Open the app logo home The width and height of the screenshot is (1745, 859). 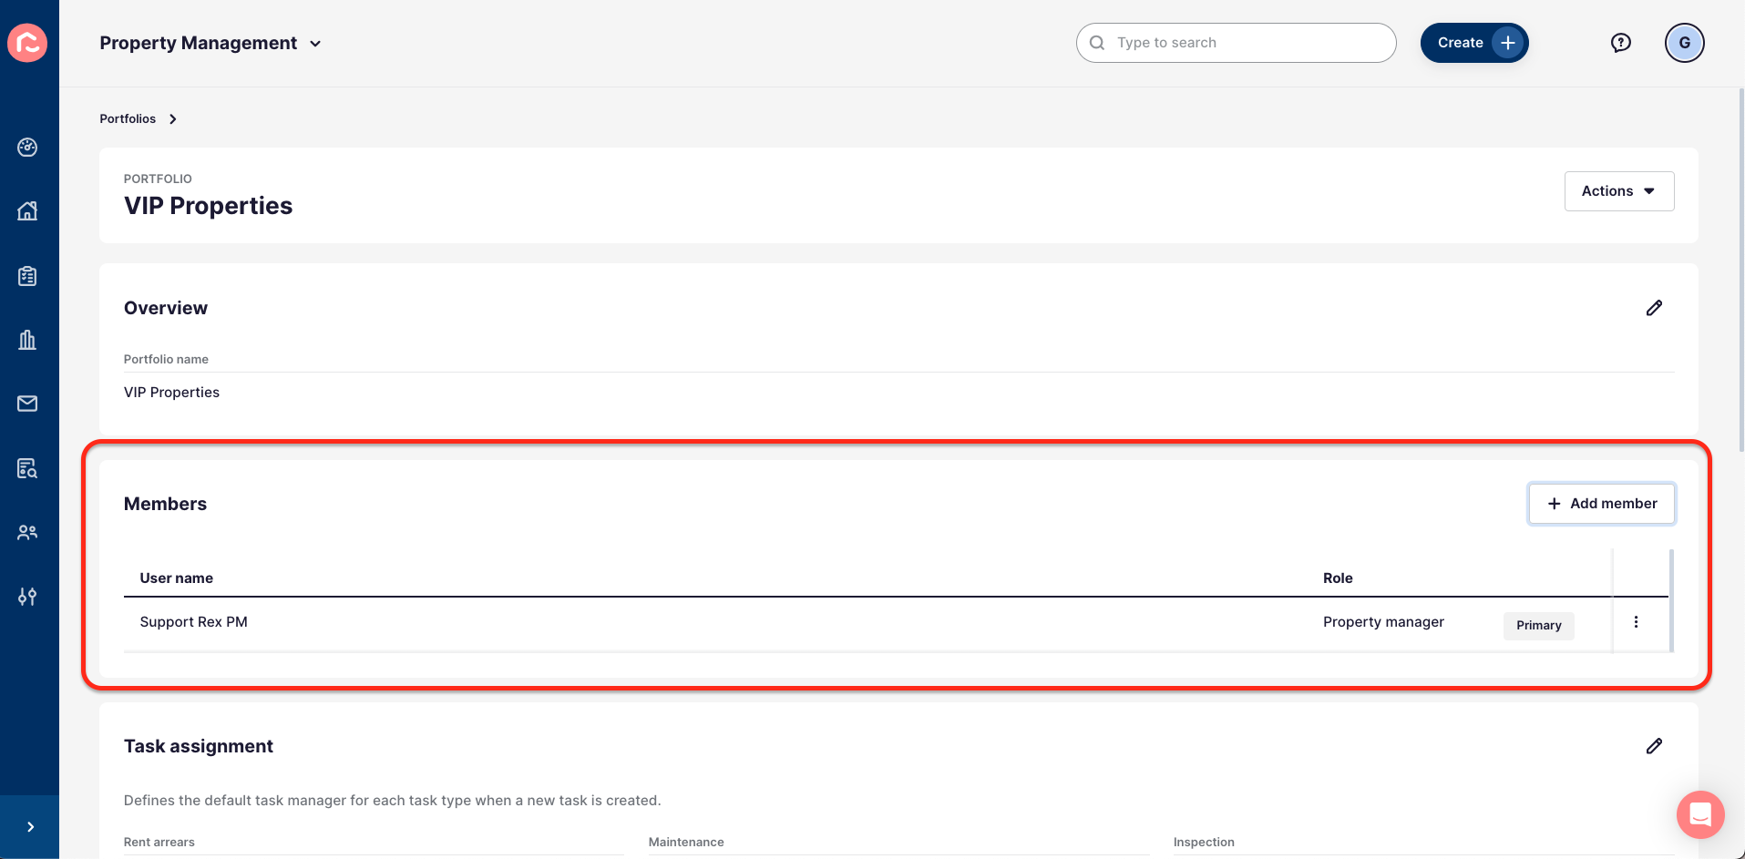click(27, 43)
